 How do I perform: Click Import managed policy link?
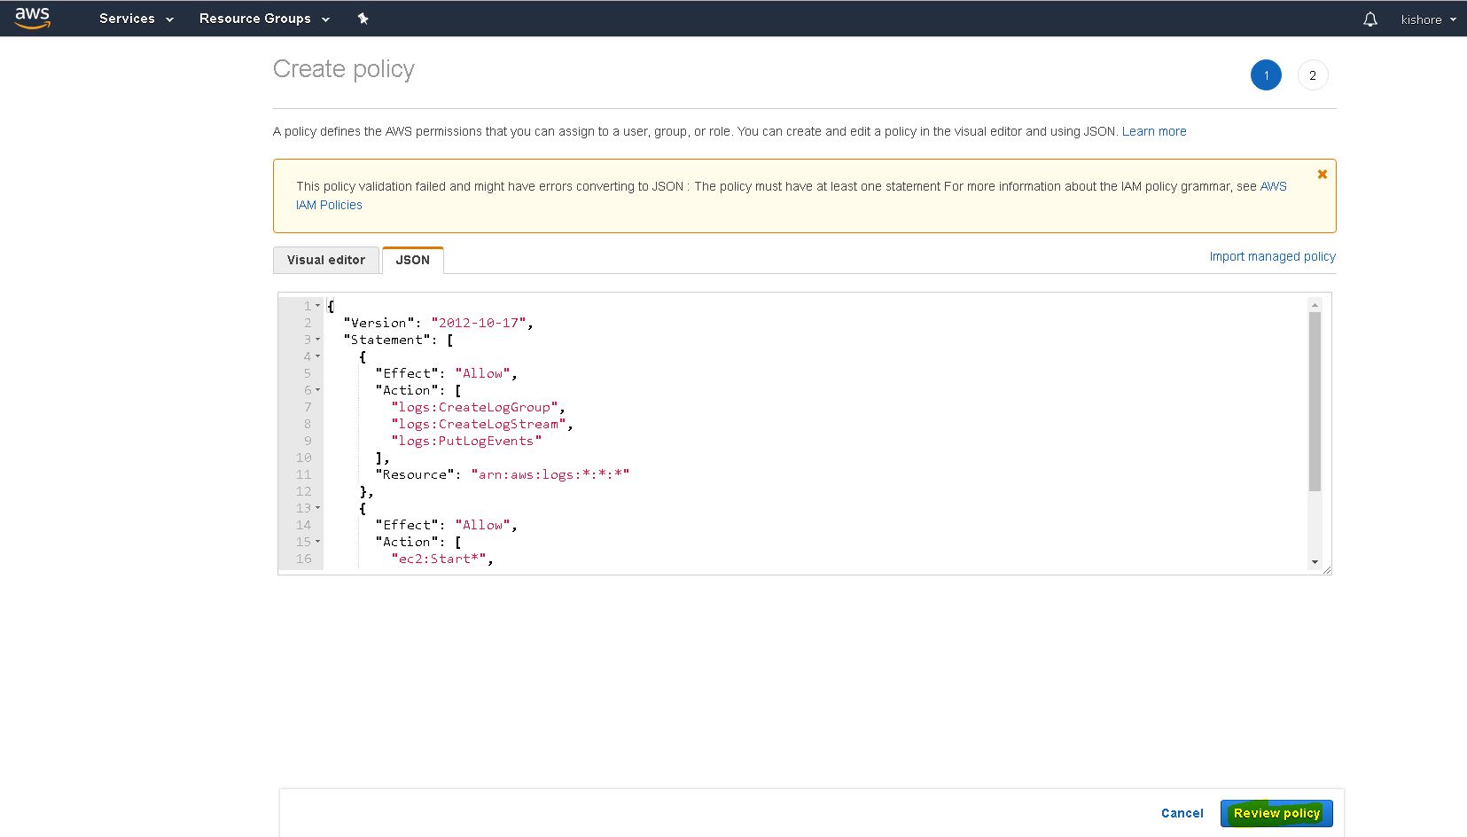pos(1272,256)
